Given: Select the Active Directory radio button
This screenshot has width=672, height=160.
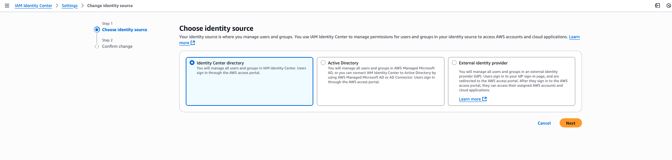Looking at the screenshot, I should (323, 63).
